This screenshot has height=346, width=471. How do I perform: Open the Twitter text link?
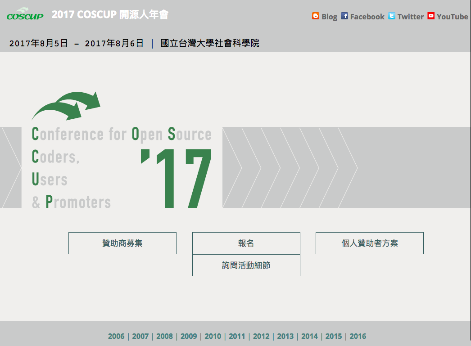click(410, 17)
